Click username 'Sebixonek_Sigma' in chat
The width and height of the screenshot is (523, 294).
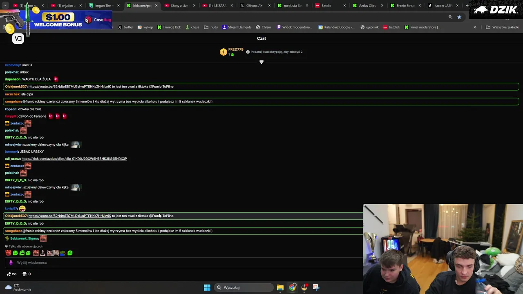click(24, 238)
